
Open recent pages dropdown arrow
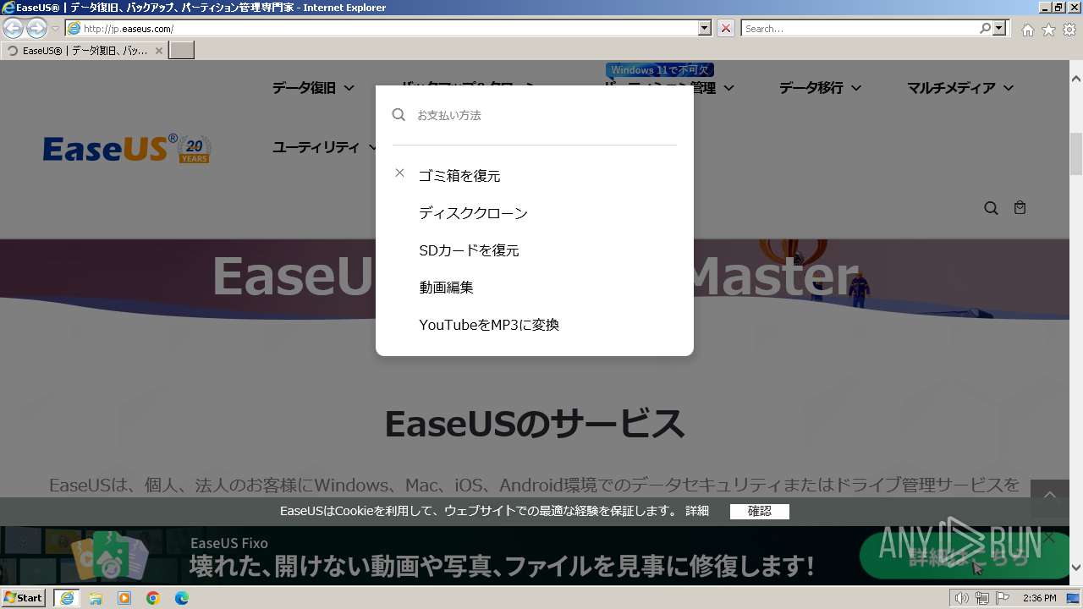(55, 29)
